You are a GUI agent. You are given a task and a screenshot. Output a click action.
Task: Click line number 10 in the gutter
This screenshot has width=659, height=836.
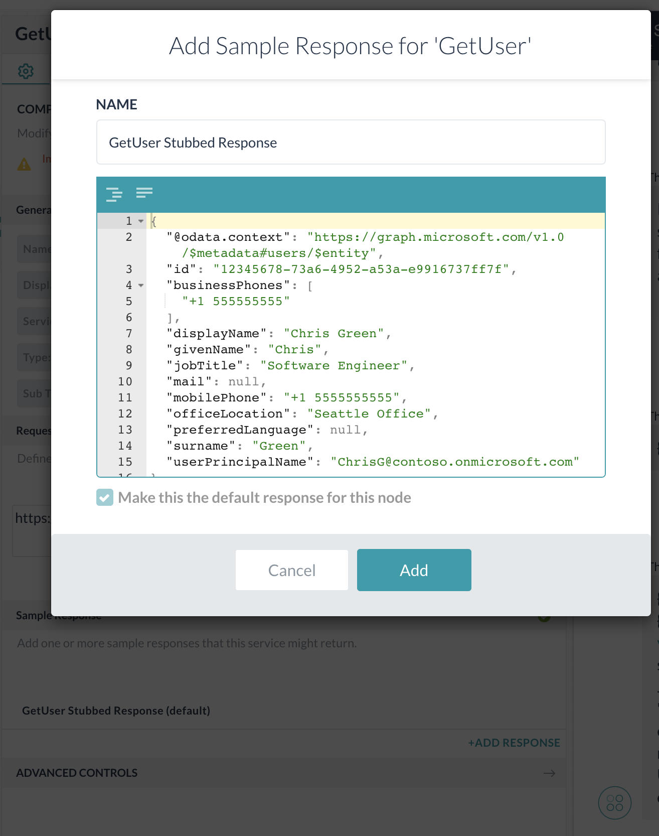click(125, 382)
